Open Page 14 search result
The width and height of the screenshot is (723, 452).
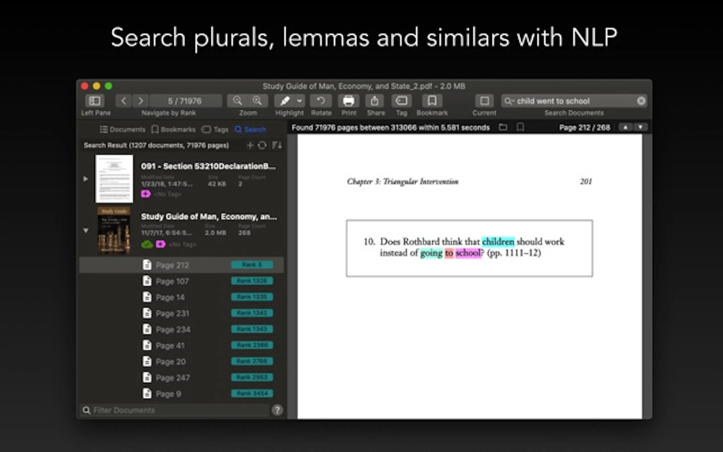pos(181,297)
